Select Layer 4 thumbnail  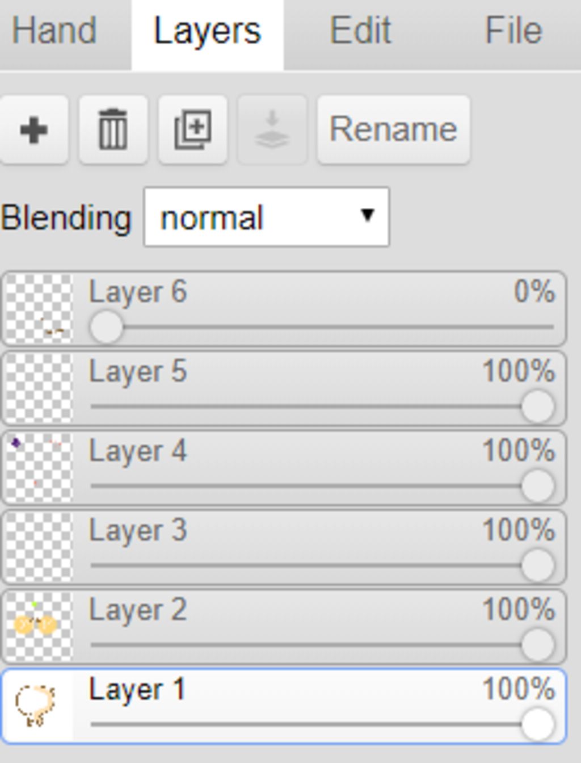coord(39,468)
